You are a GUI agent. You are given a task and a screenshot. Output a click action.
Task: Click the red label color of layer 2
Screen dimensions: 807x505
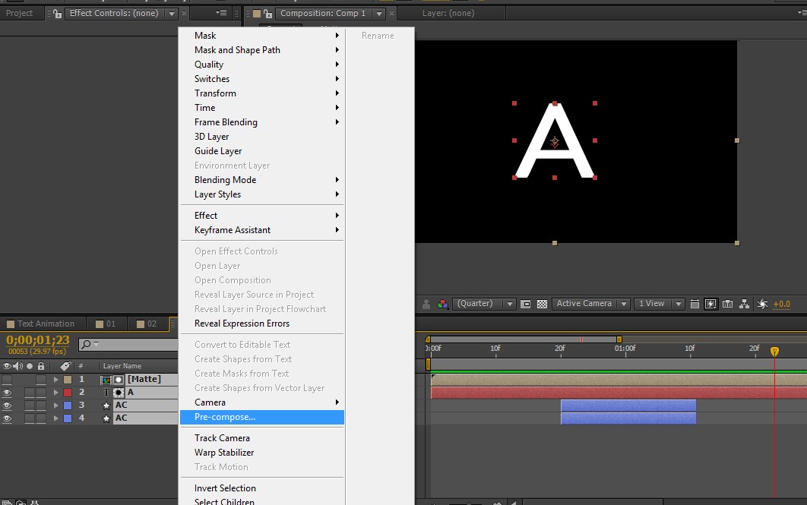pos(68,393)
